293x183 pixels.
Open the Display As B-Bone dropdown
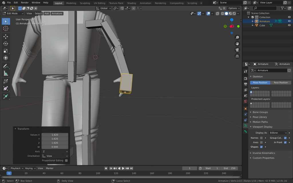pos(277,133)
